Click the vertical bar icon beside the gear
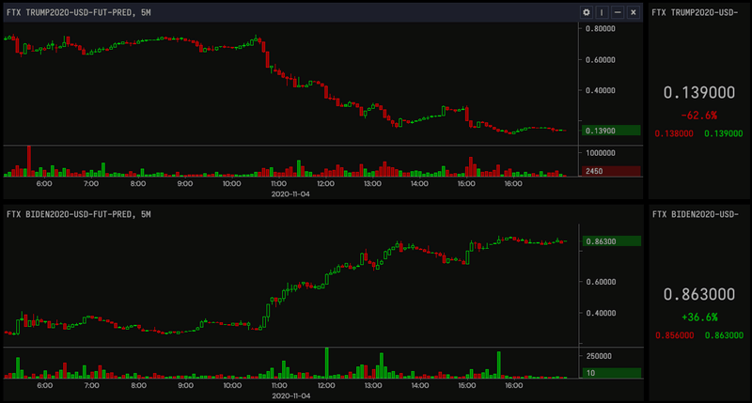 [x=602, y=12]
